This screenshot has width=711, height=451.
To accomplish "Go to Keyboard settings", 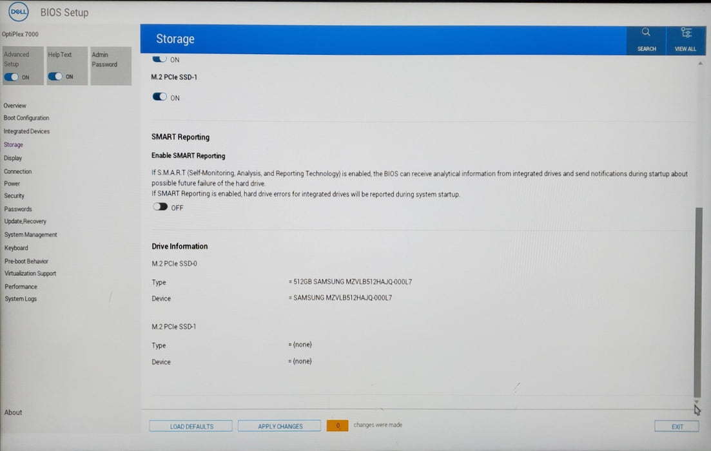I will [16, 248].
